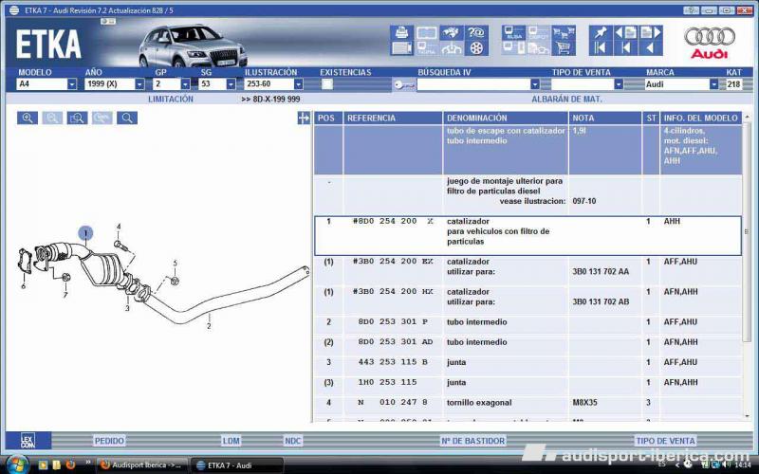Image resolution: width=759 pixels, height=474 pixels.
Task: Click the plain left arrow back icon
Action: point(651,48)
